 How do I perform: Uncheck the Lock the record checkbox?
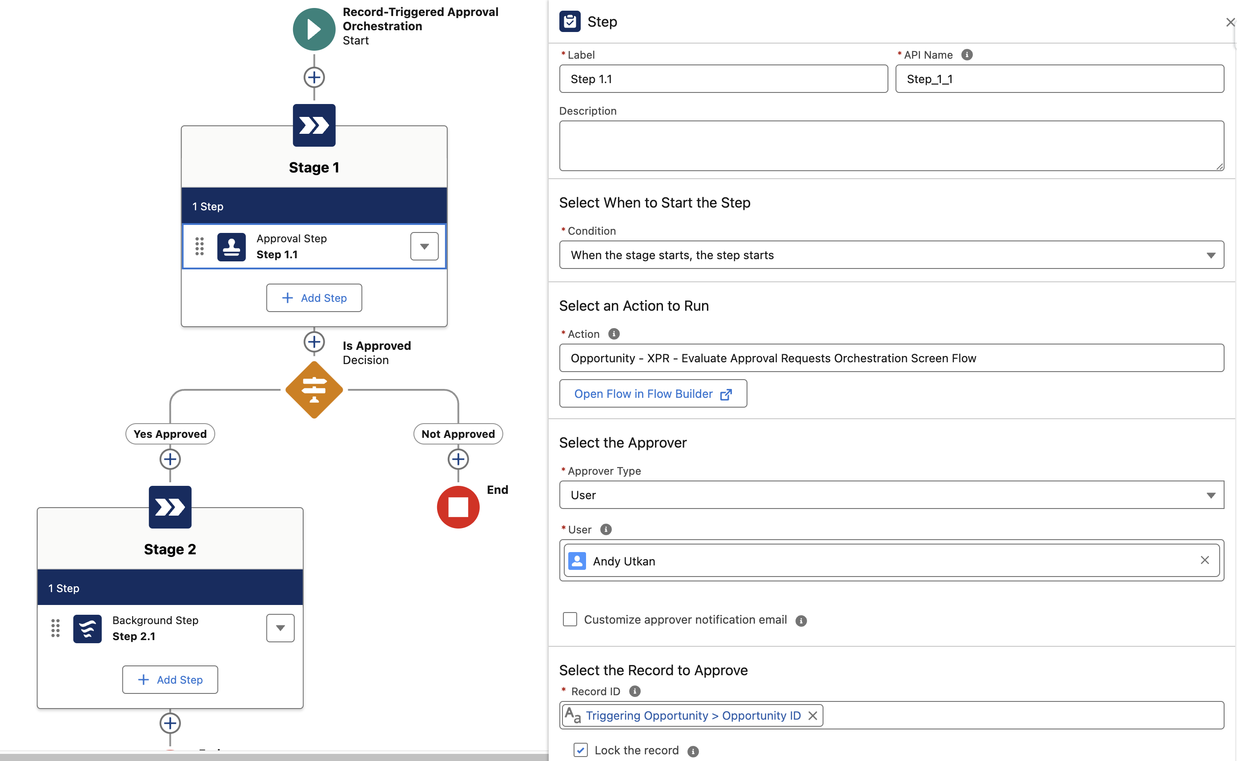click(580, 750)
